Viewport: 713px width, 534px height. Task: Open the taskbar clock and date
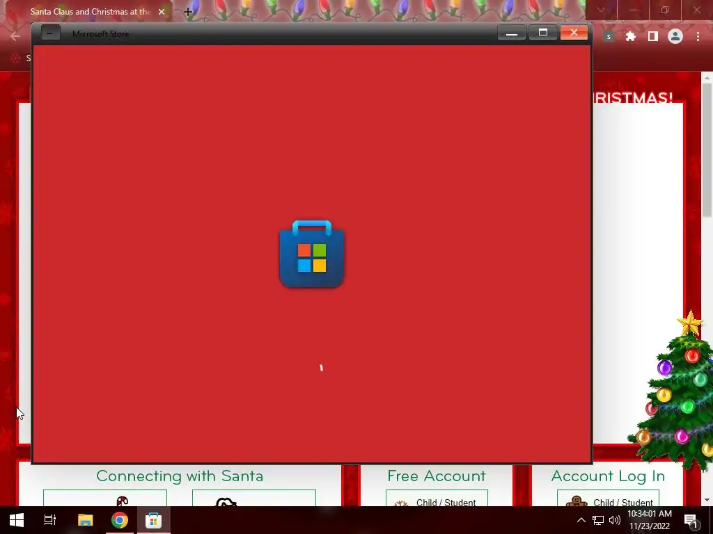coord(650,520)
